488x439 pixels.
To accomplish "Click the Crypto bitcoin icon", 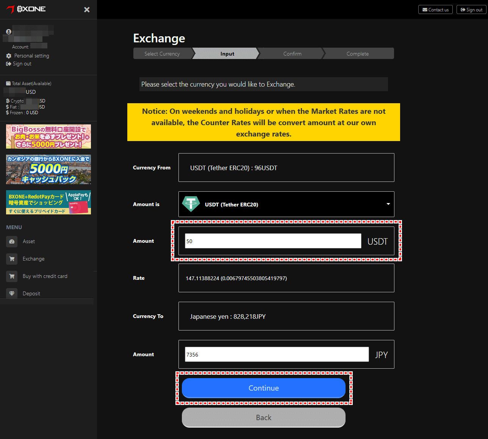I will click(8, 101).
